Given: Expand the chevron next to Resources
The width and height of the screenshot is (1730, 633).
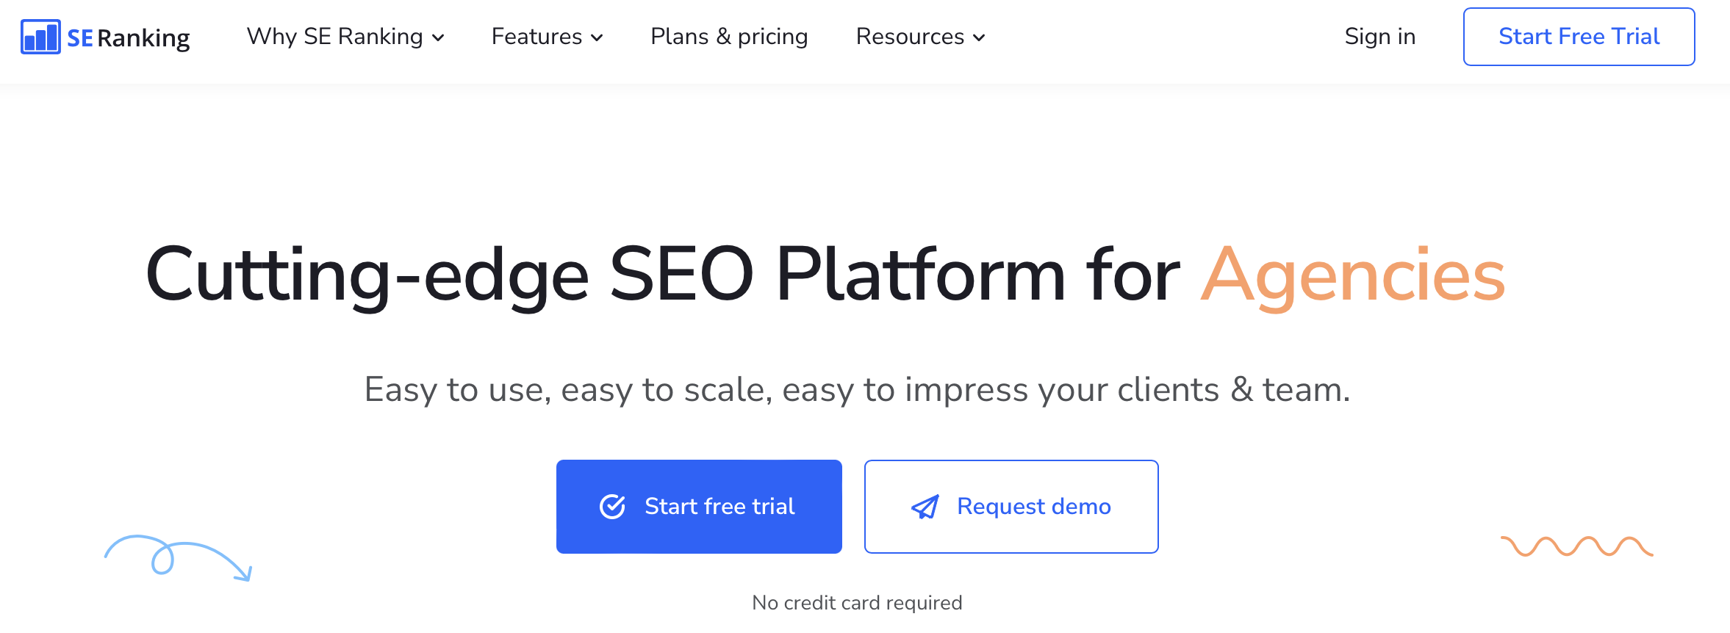Looking at the screenshot, I should point(979,38).
